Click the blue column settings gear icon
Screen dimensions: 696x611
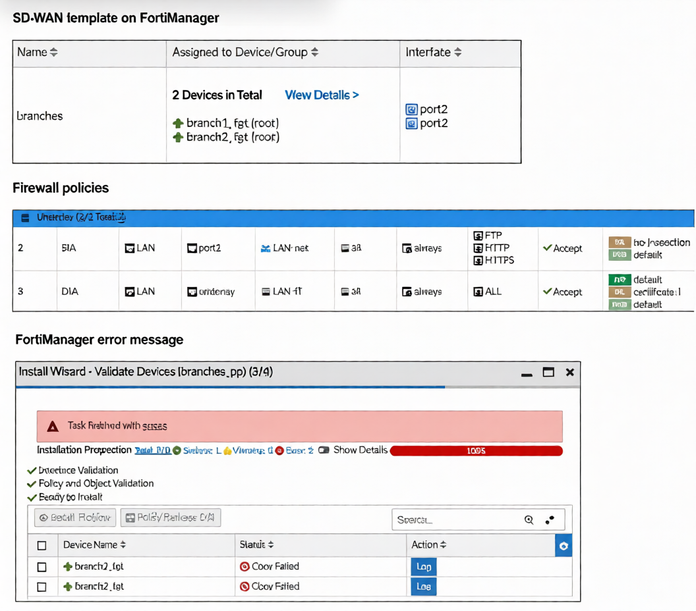coord(564,545)
